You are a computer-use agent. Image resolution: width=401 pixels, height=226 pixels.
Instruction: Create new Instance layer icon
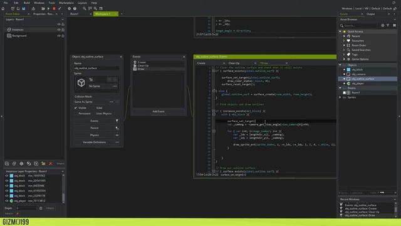[14, 163]
